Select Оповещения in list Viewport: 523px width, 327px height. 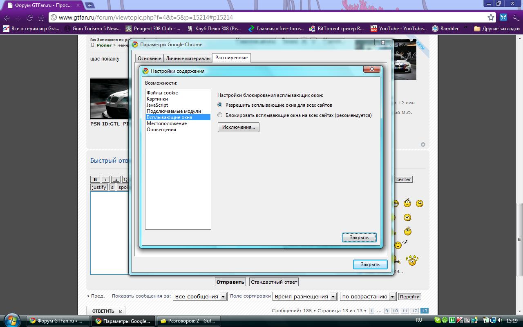178,130
